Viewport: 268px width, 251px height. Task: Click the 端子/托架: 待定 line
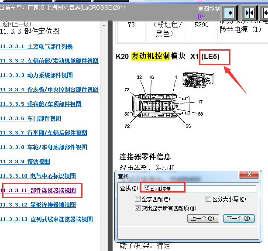[x=145, y=246]
